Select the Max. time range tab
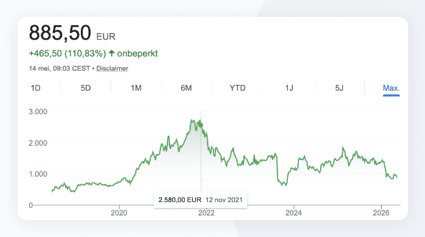 click(x=391, y=88)
